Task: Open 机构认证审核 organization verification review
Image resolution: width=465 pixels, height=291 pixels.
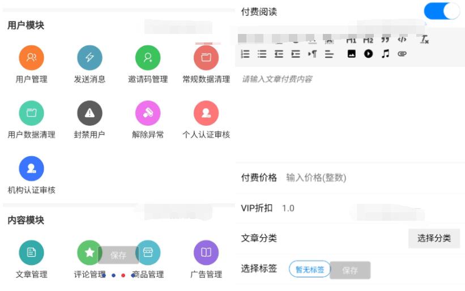Action: [x=31, y=169]
